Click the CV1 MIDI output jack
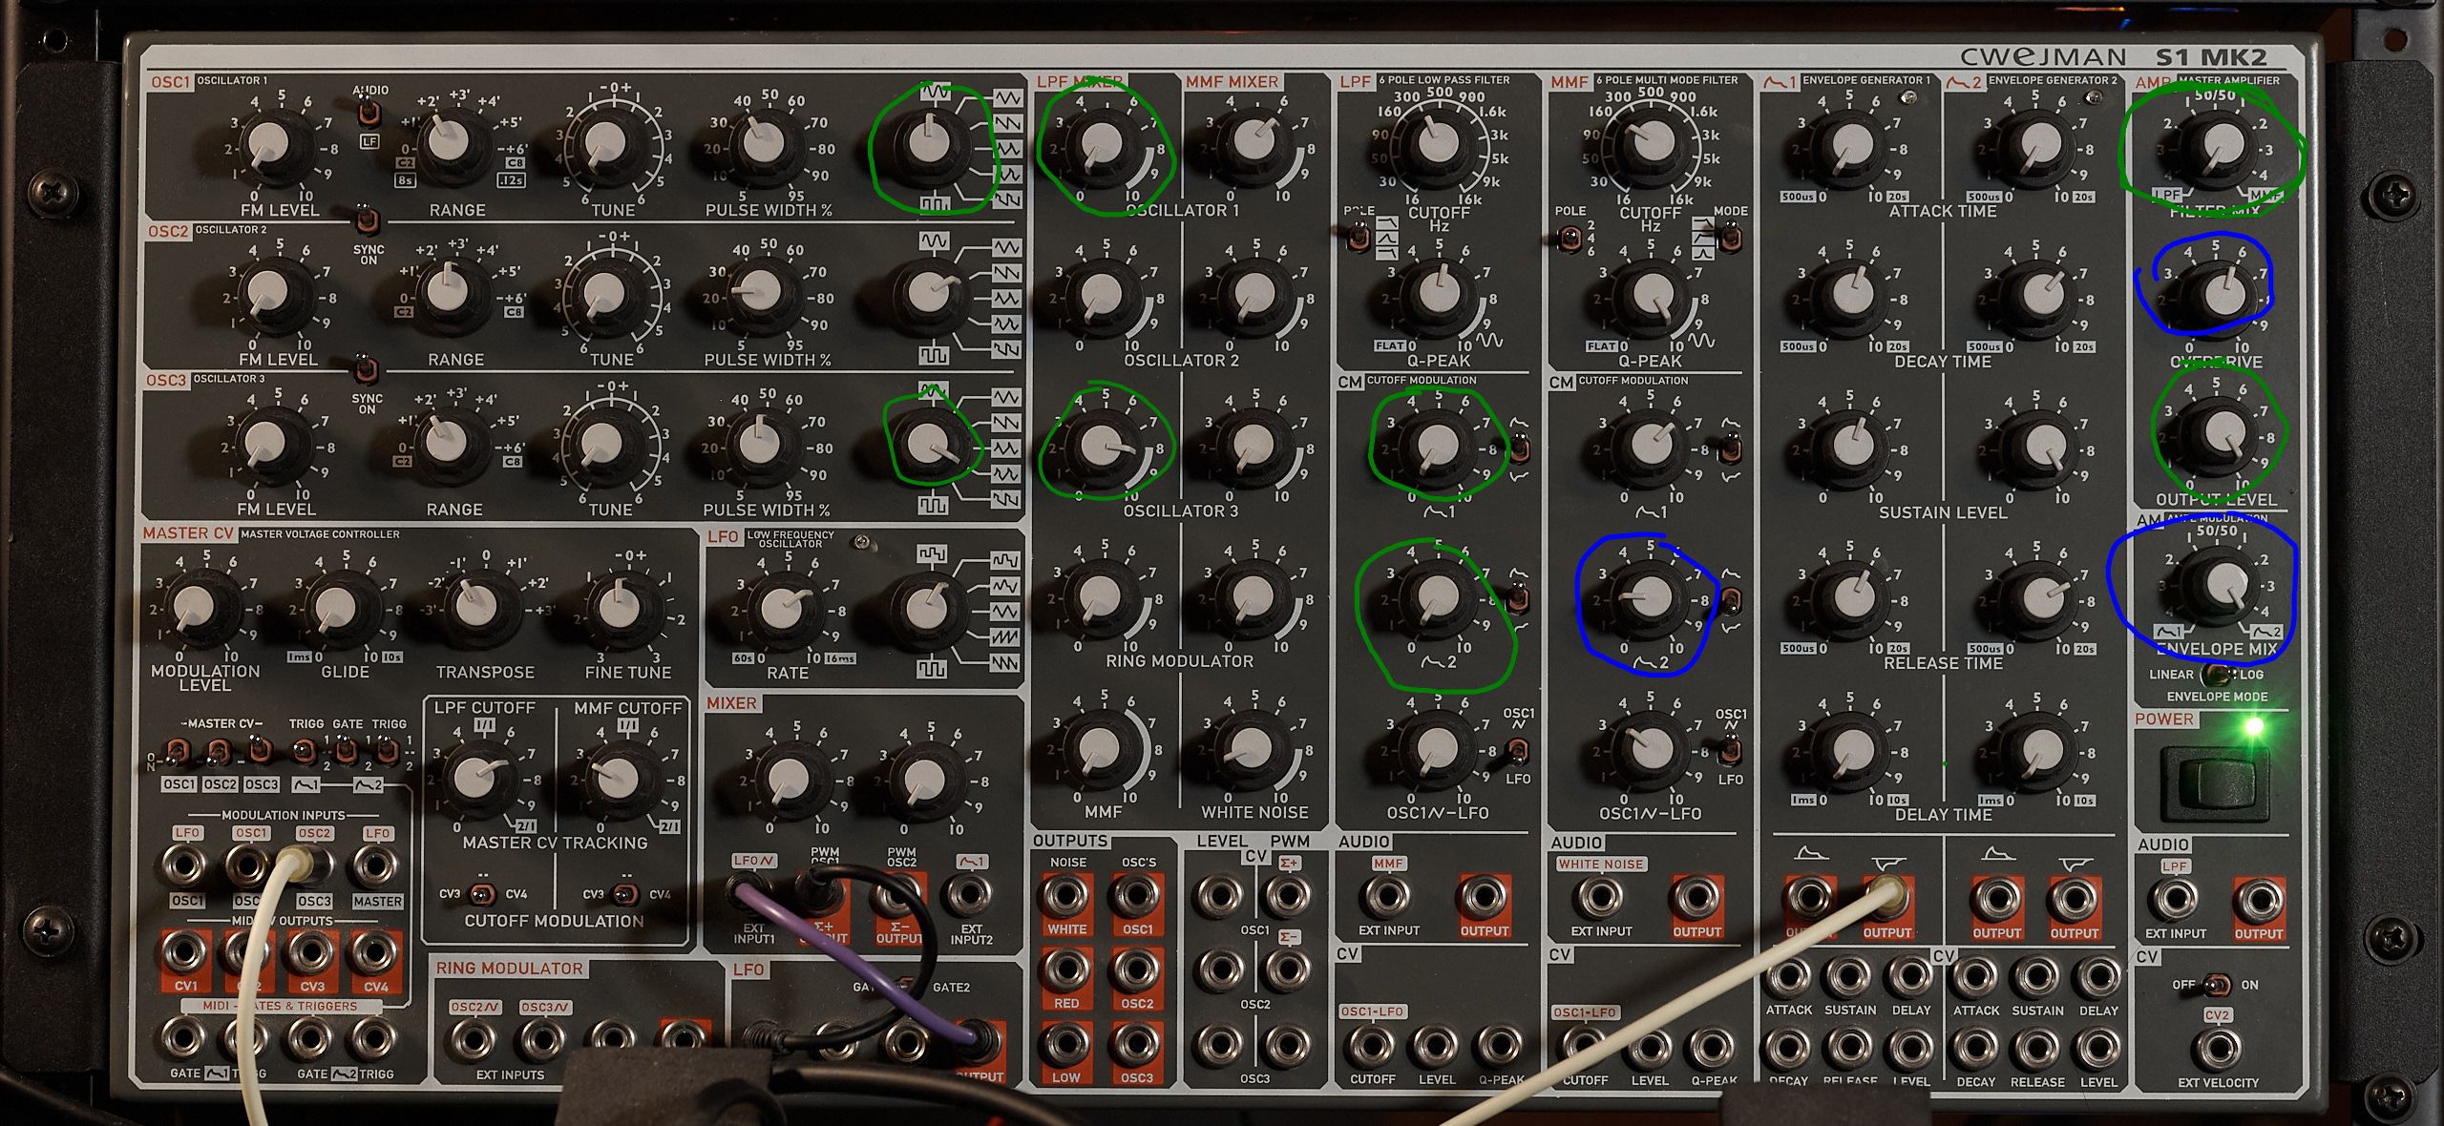 (186, 952)
